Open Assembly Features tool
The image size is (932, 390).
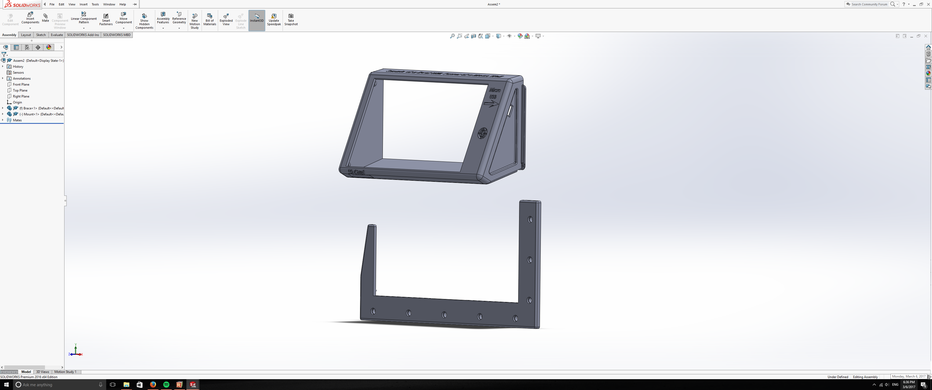pyautogui.click(x=163, y=18)
